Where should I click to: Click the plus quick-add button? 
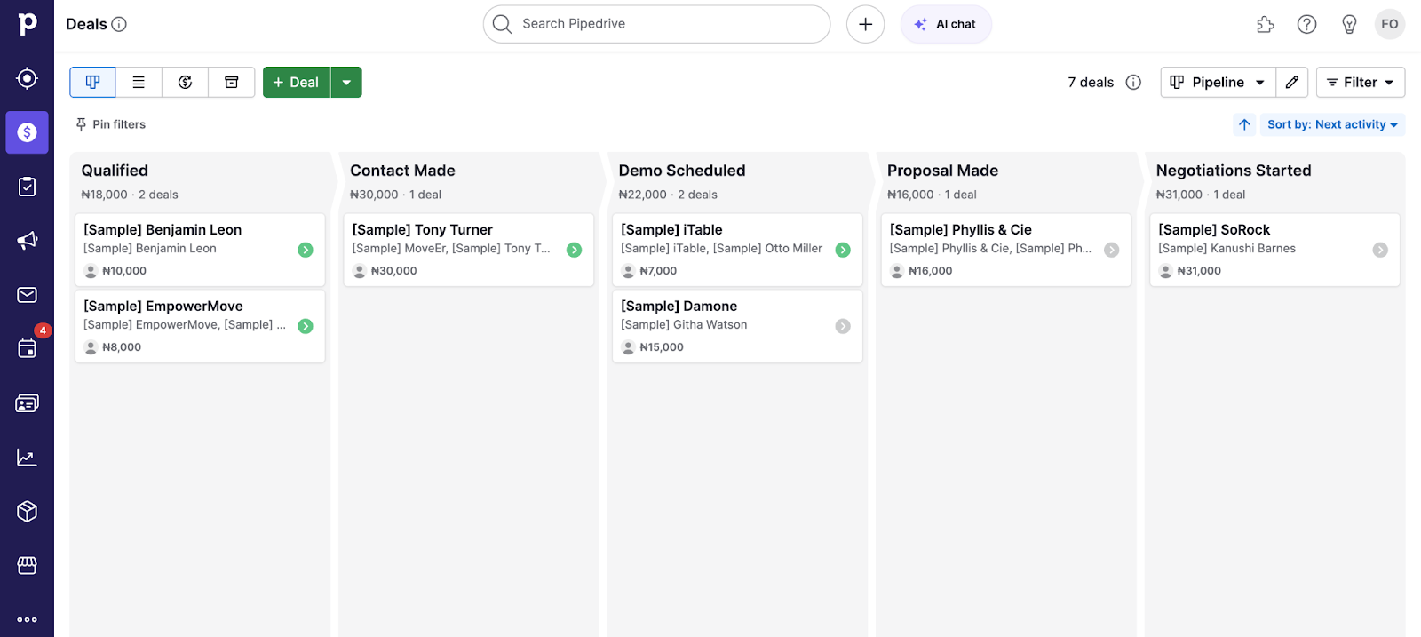865,24
